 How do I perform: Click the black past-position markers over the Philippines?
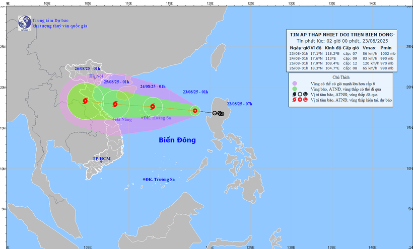pos(219,113)
